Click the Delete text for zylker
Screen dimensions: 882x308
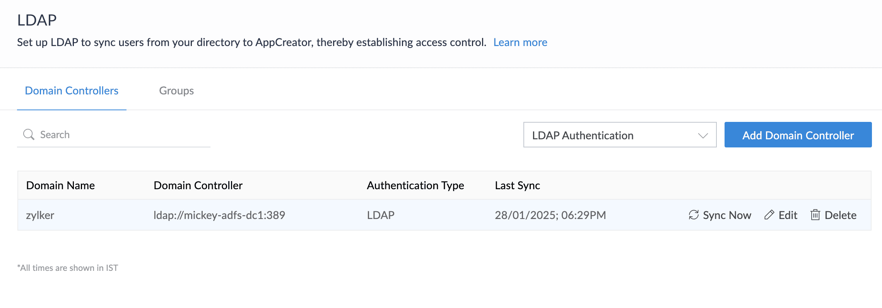(840, 215)
